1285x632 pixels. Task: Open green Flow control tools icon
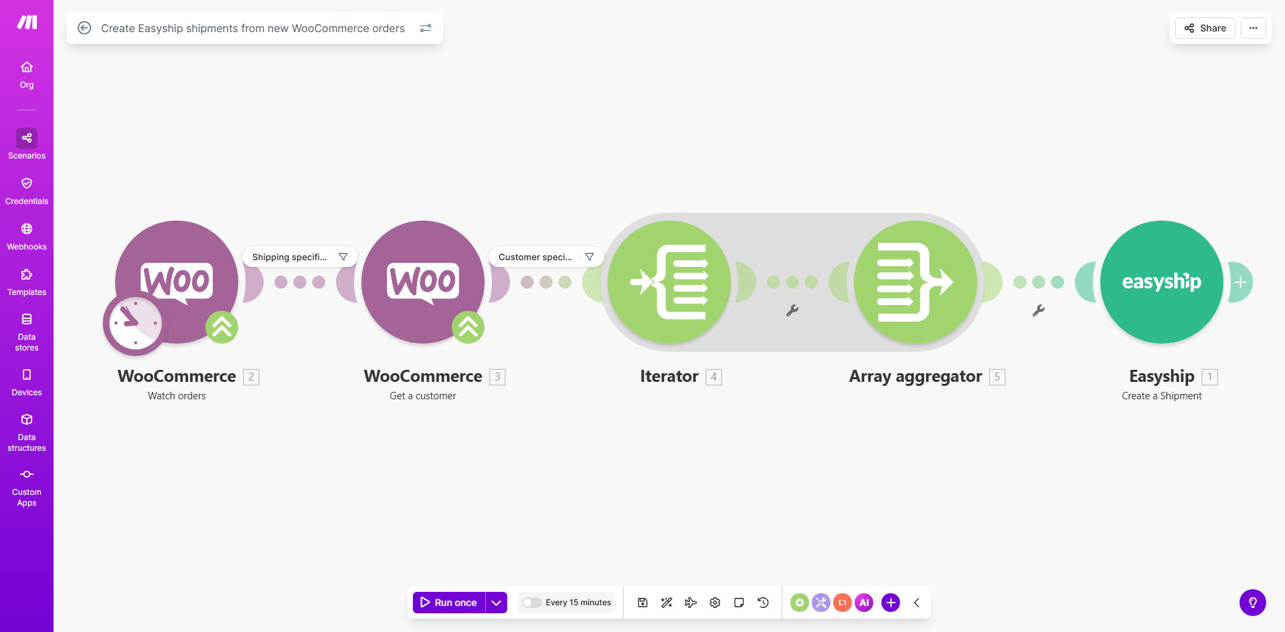click(x=800, y=603)
